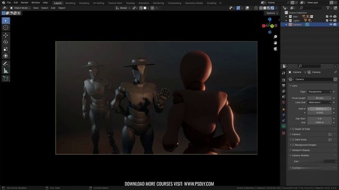Open Global transform orientation dropdown

(x=123, y=8)
